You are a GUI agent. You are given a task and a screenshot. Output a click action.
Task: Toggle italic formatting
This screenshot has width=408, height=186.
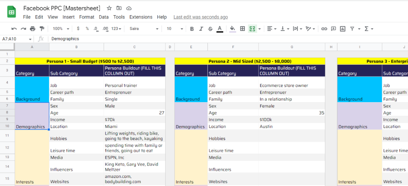pyautogui.click(x=201, y=29)
